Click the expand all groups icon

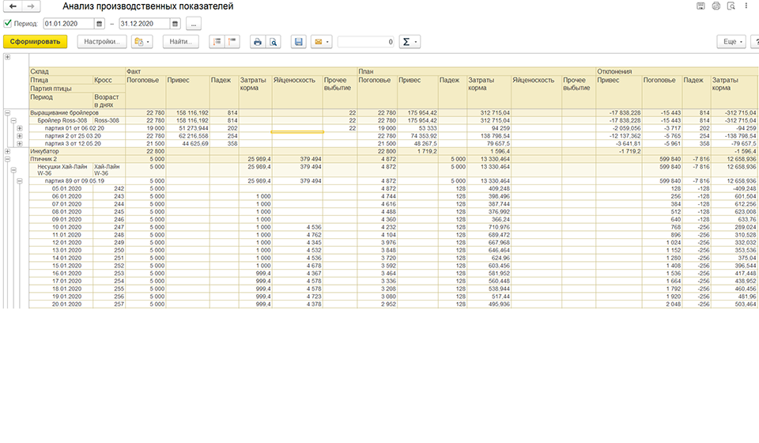217,42
